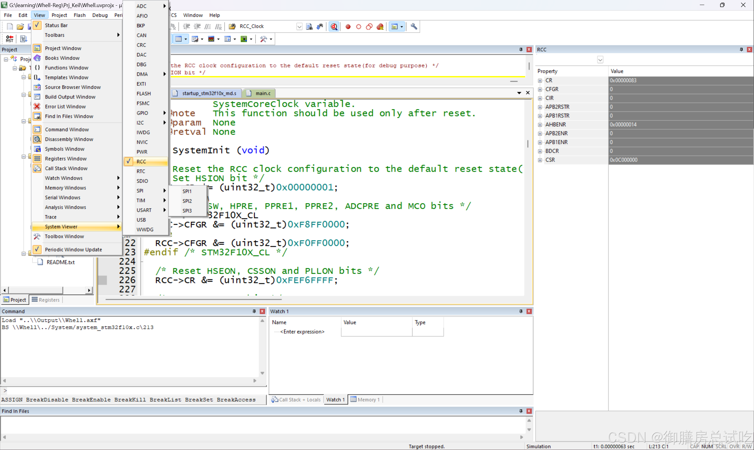Switch to main.c editor tab

click(259, 93)
